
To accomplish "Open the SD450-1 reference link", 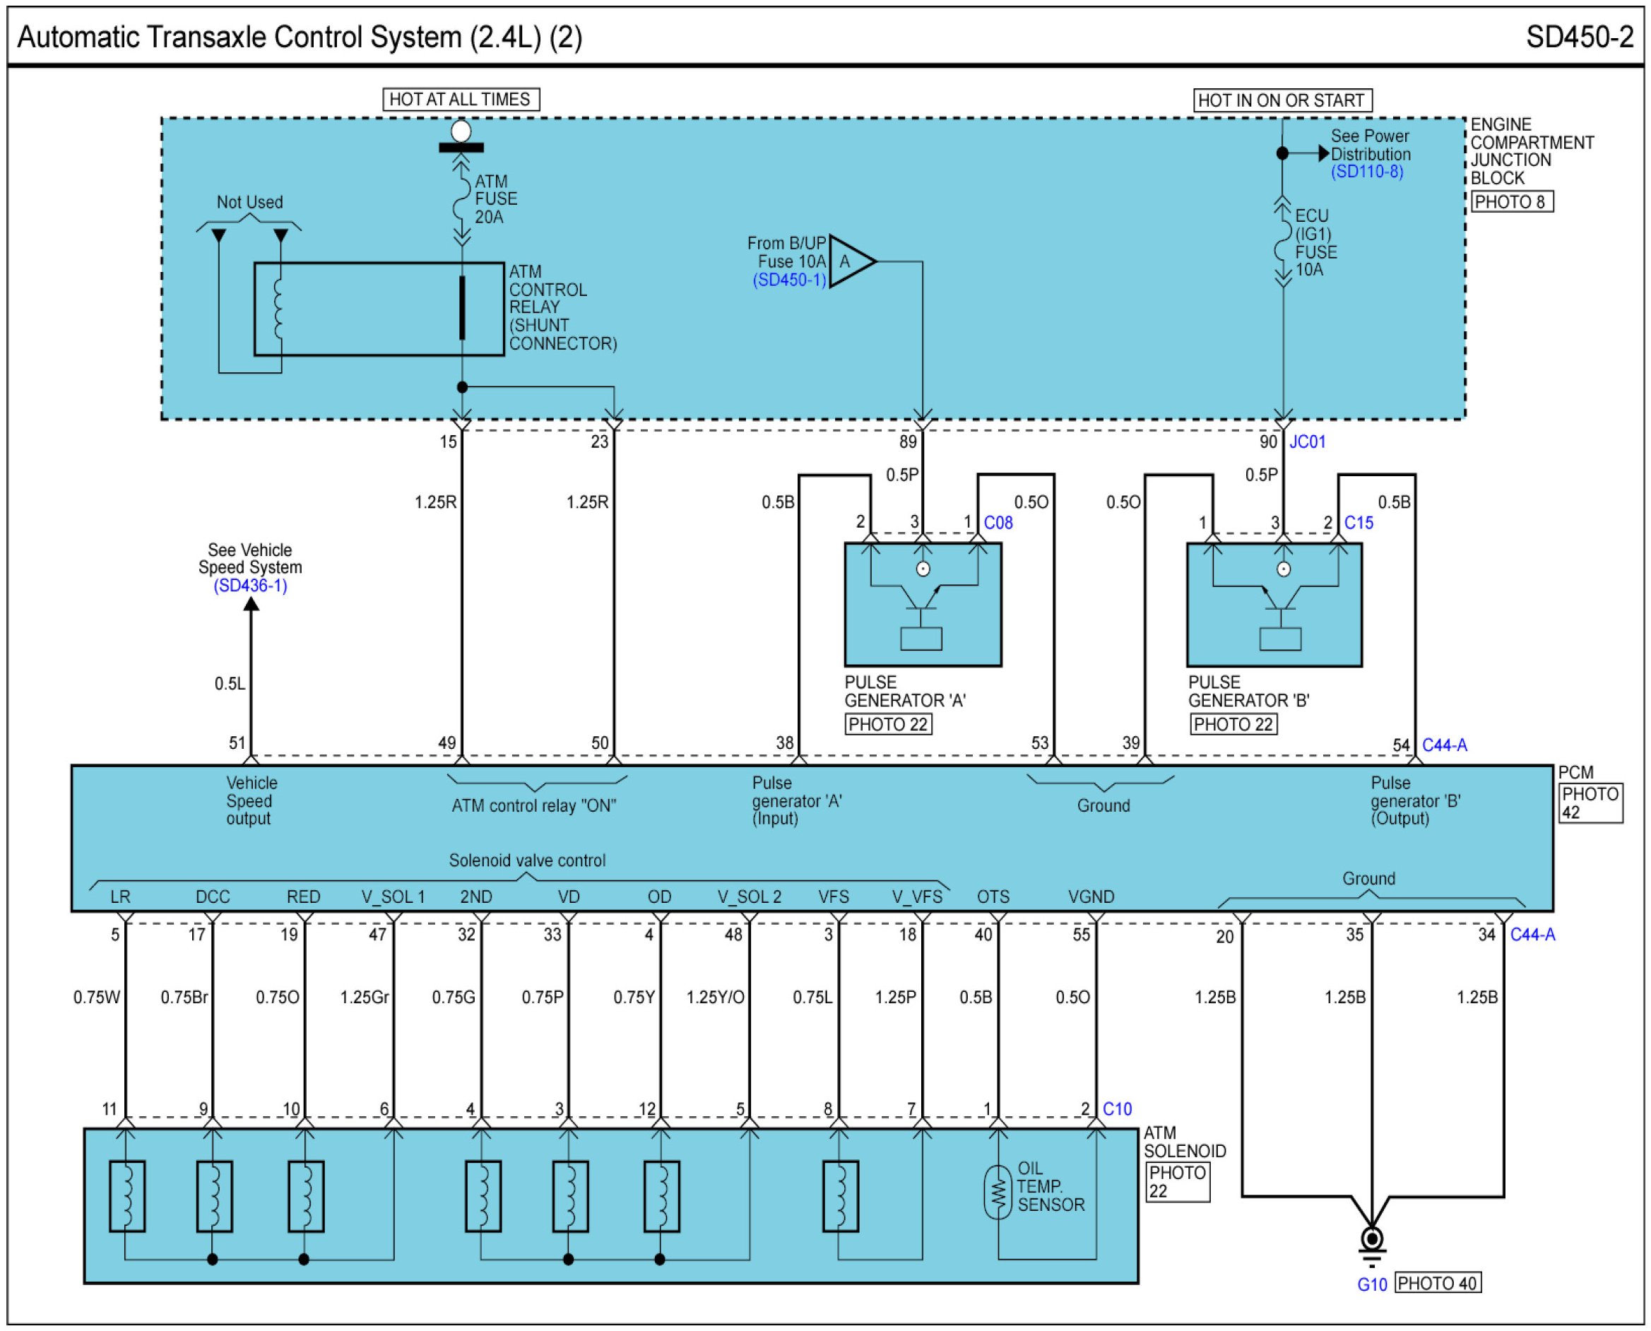I will pos(788,280).
